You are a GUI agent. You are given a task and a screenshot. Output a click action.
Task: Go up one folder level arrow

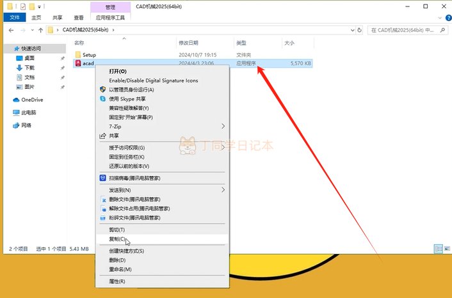(x=40, y=30)
